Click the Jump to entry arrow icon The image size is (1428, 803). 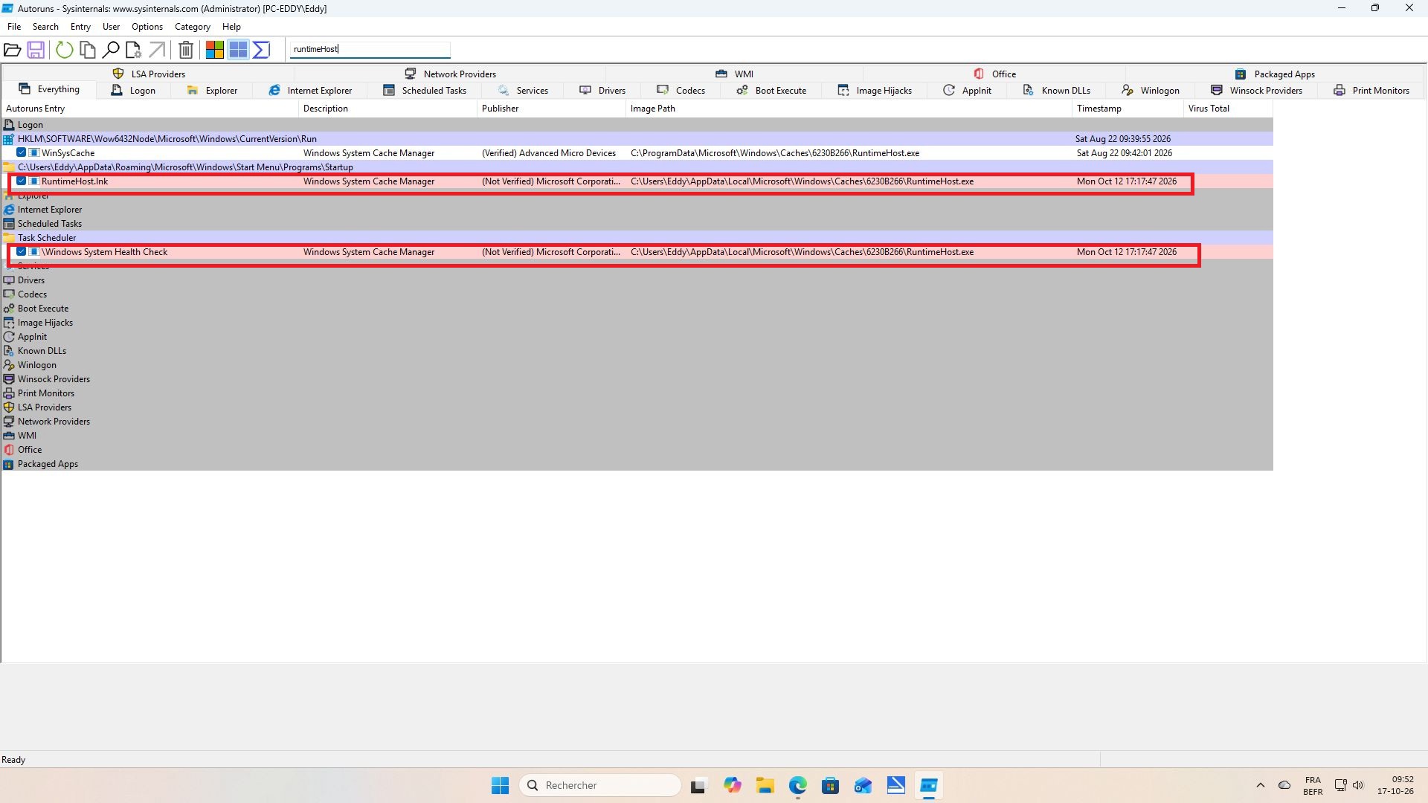point(157,50)
